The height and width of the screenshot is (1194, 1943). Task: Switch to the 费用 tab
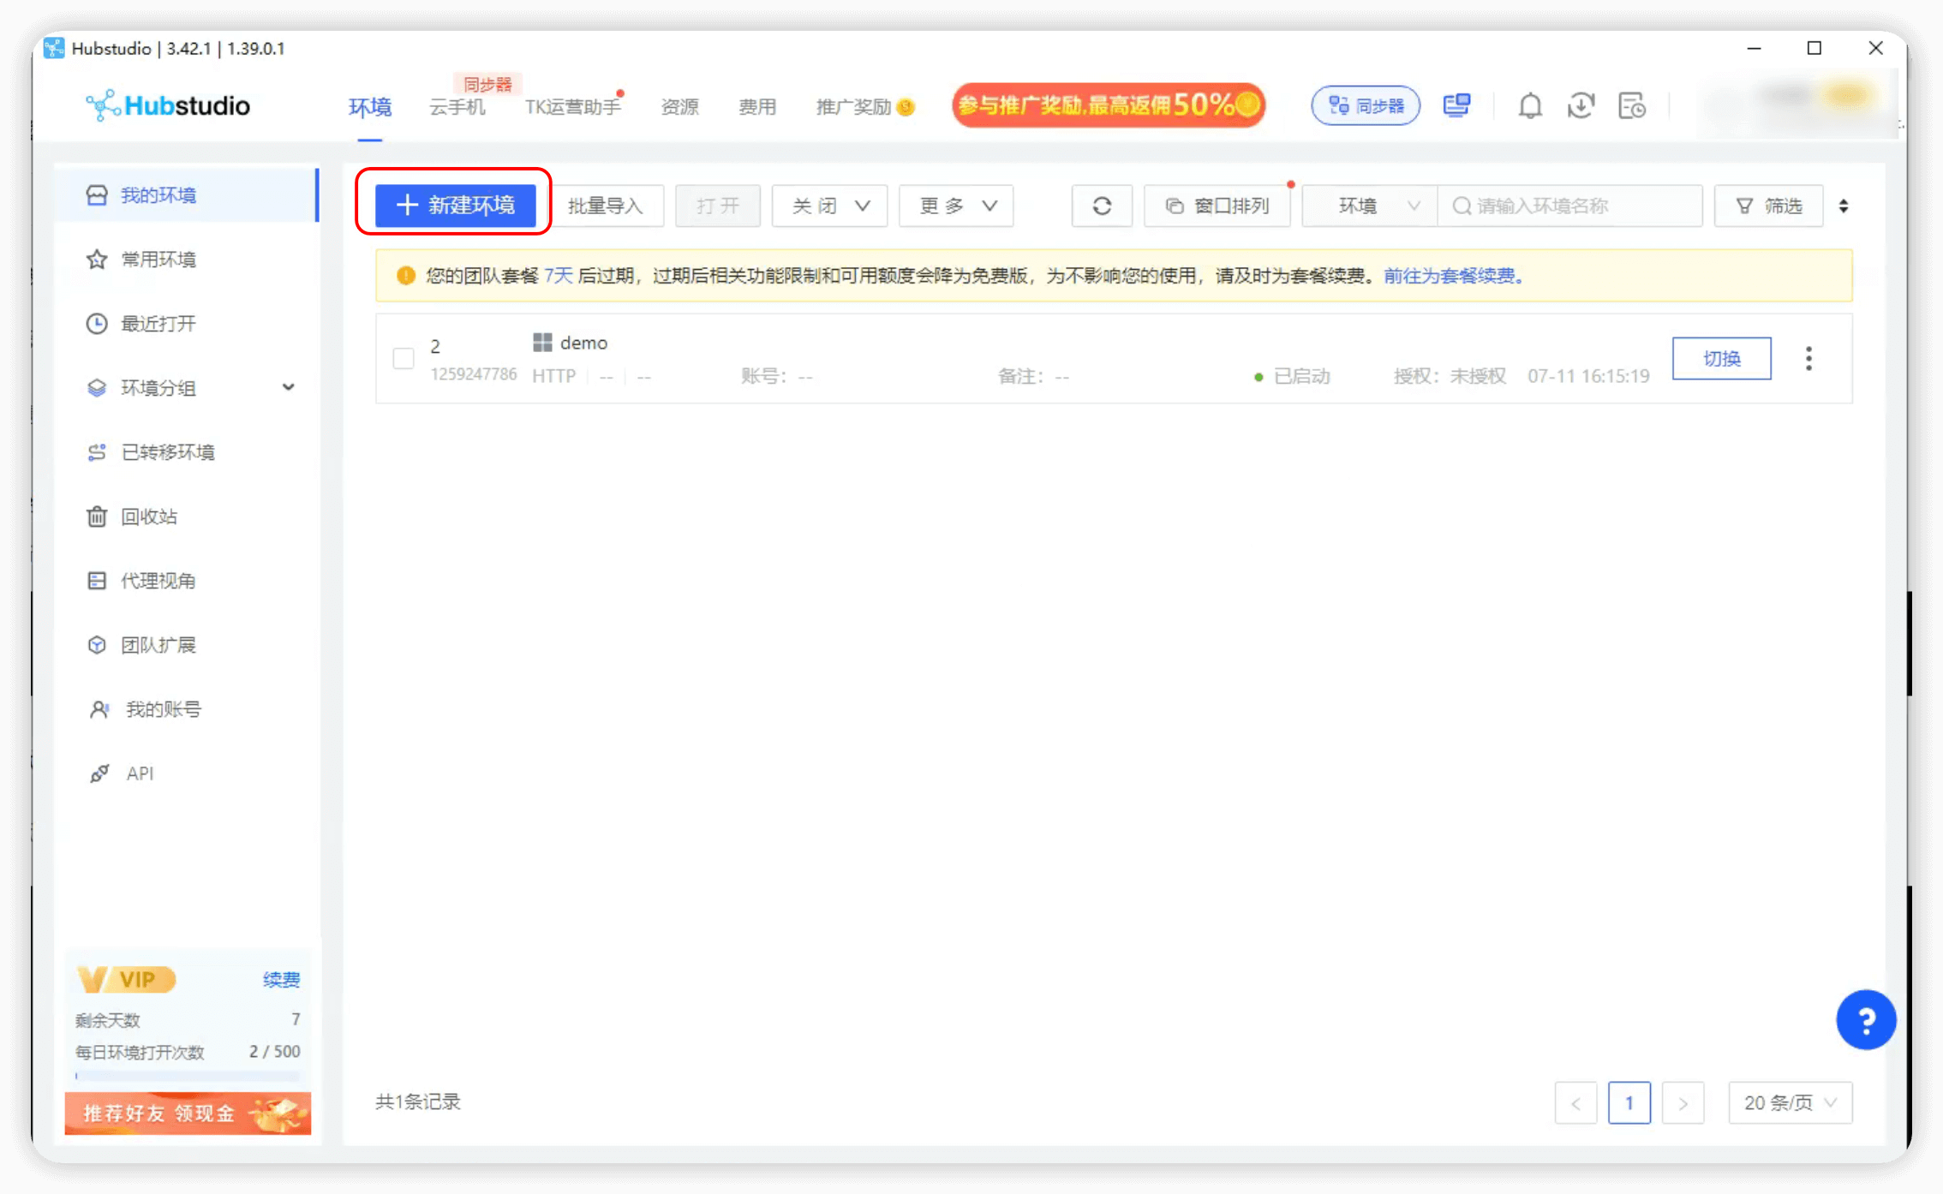coord(756,107)
